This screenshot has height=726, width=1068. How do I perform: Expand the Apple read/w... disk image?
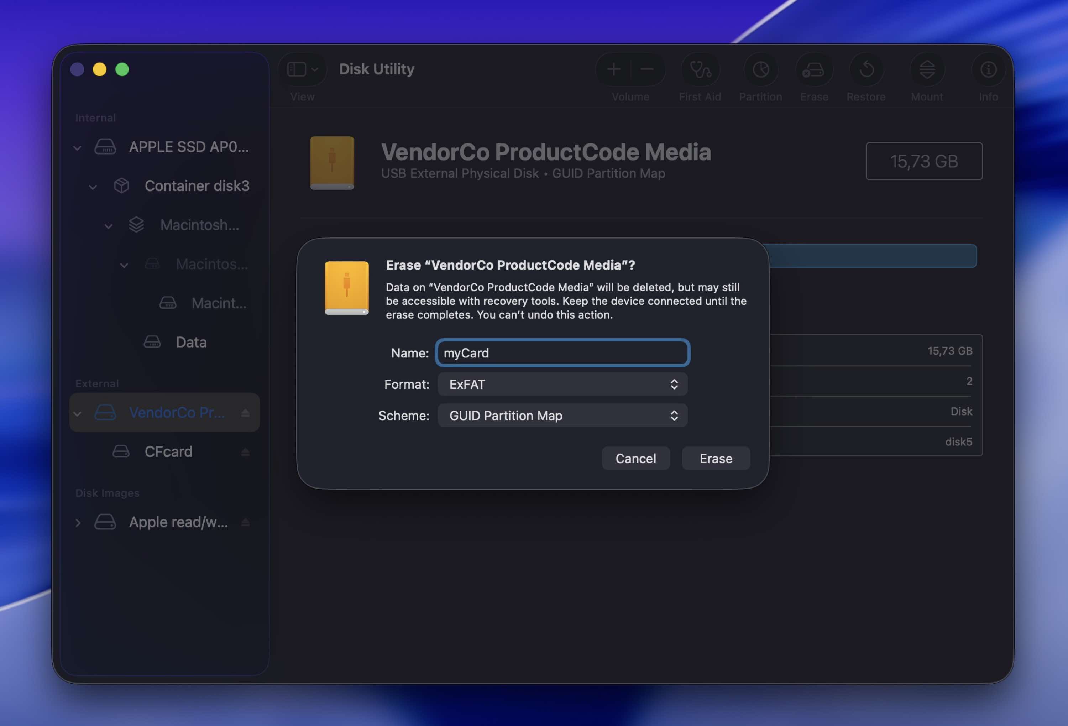pos(78,522)
